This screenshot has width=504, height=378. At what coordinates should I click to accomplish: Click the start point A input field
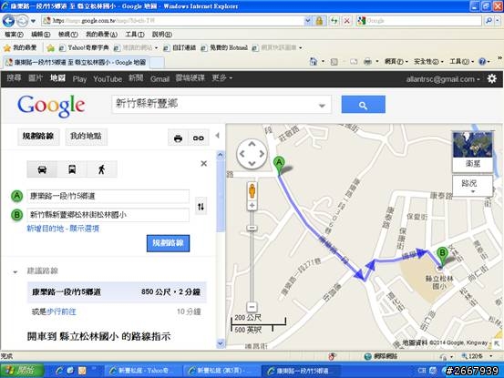[108, 196]
